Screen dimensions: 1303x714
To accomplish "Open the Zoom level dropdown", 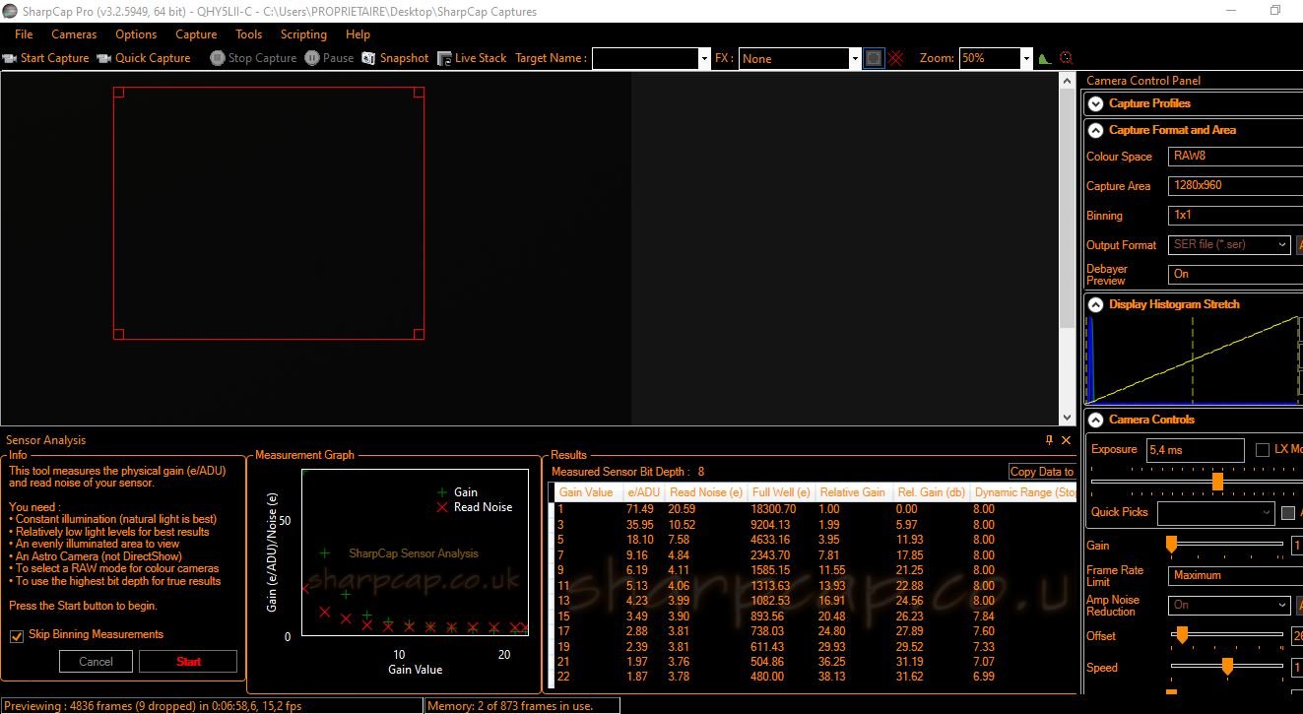I will pyautogui.click(x=1025, y=58).
